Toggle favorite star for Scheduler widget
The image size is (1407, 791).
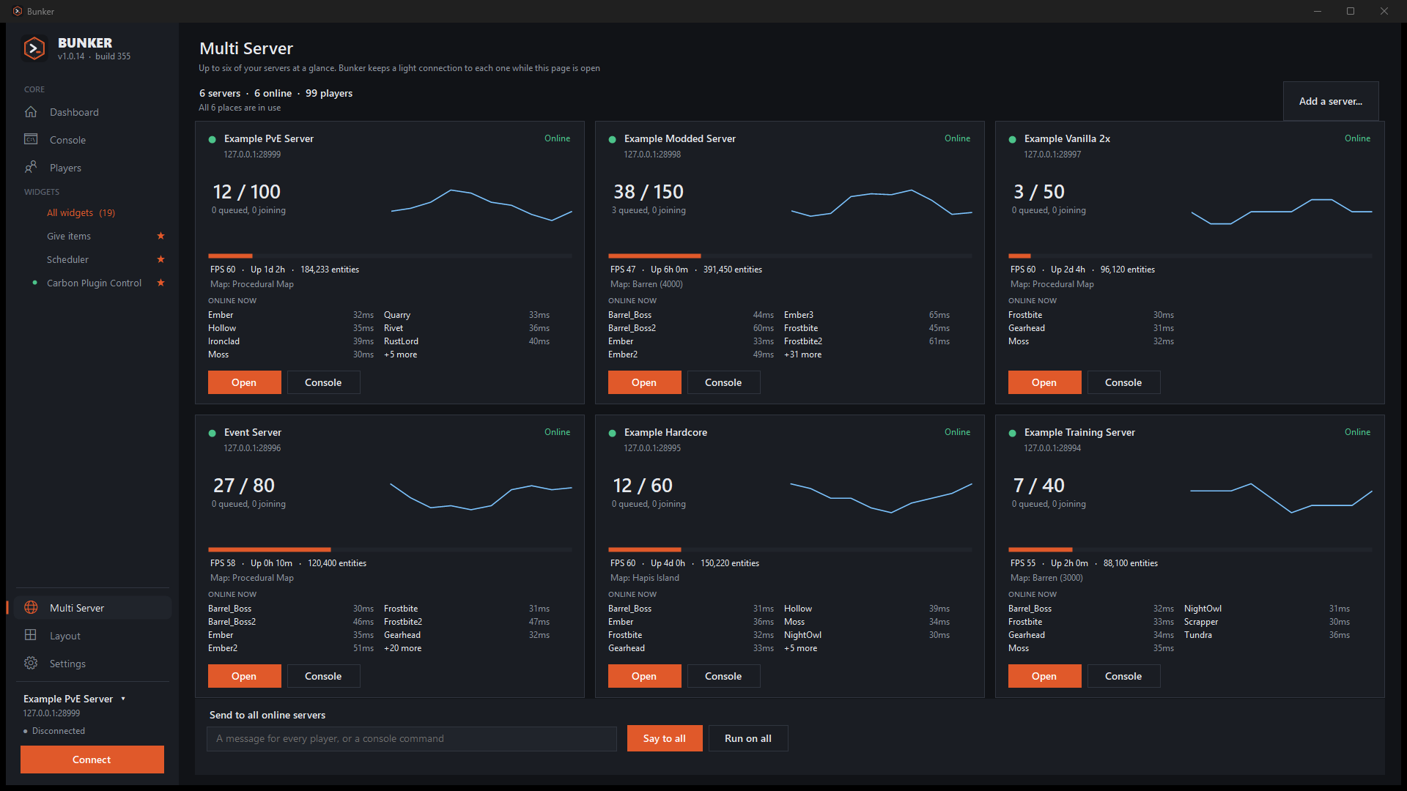160,259
